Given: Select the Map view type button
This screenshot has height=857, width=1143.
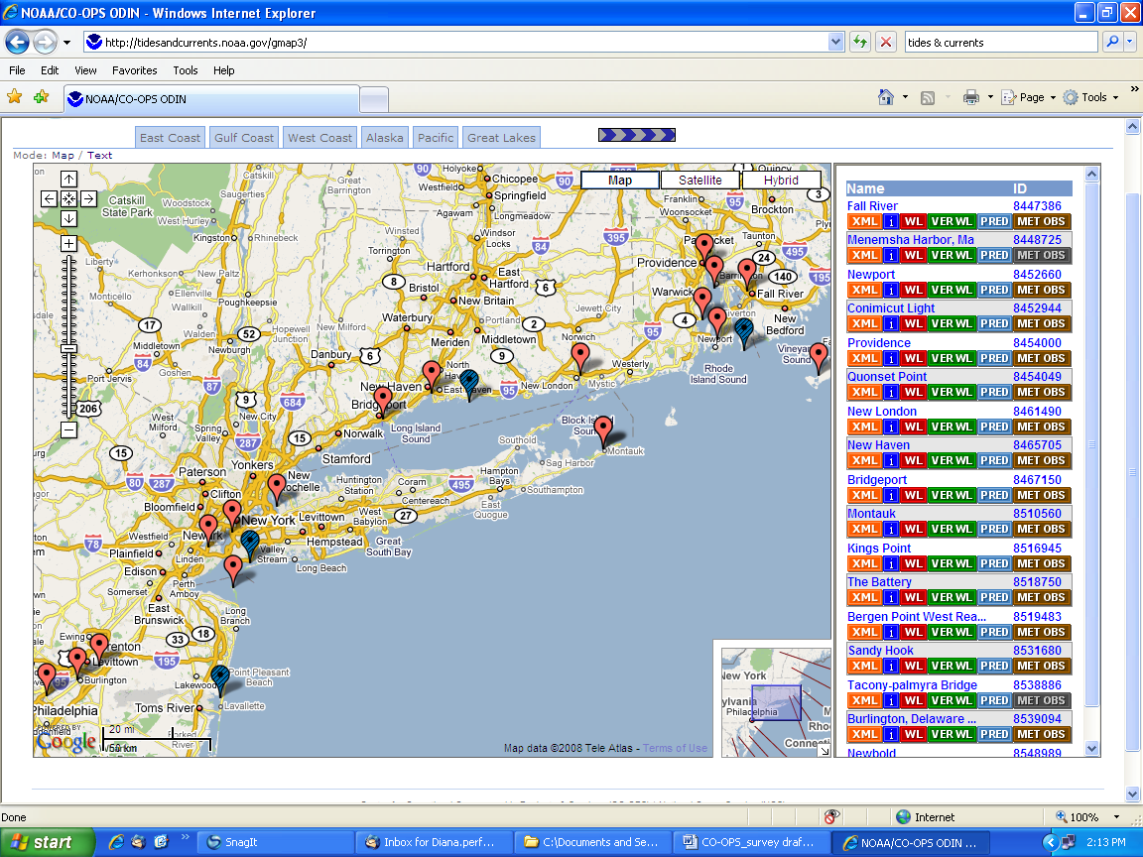Looking at the screenshot, I should [x=619, y=180].
